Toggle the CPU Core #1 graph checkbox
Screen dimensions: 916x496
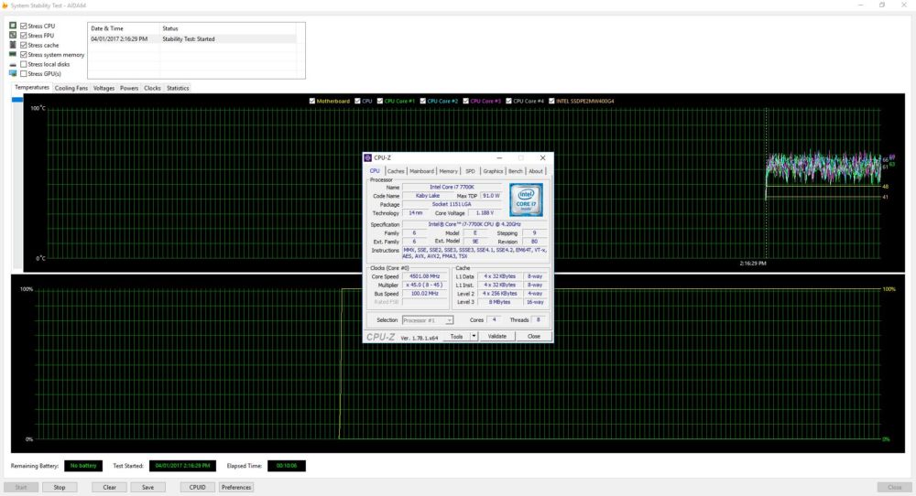(x=380, y=101)
